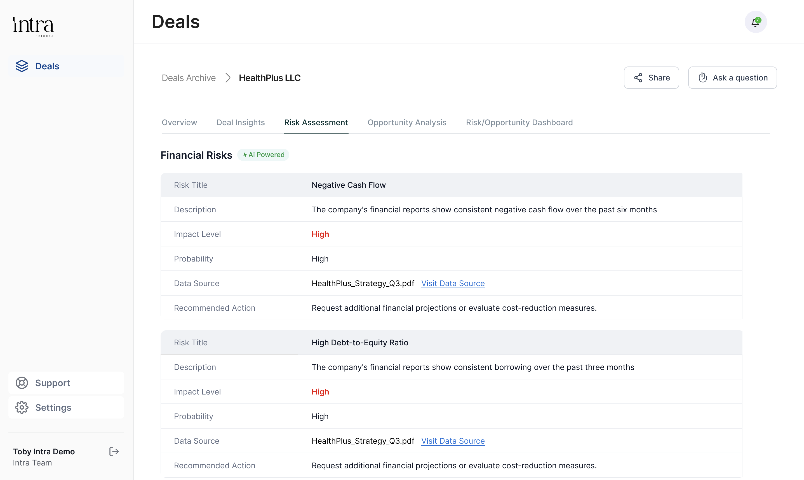Click the Deals layers icon in sidebar
The width and height of the screenshot is (804, 480).
(x=22, y=66)
